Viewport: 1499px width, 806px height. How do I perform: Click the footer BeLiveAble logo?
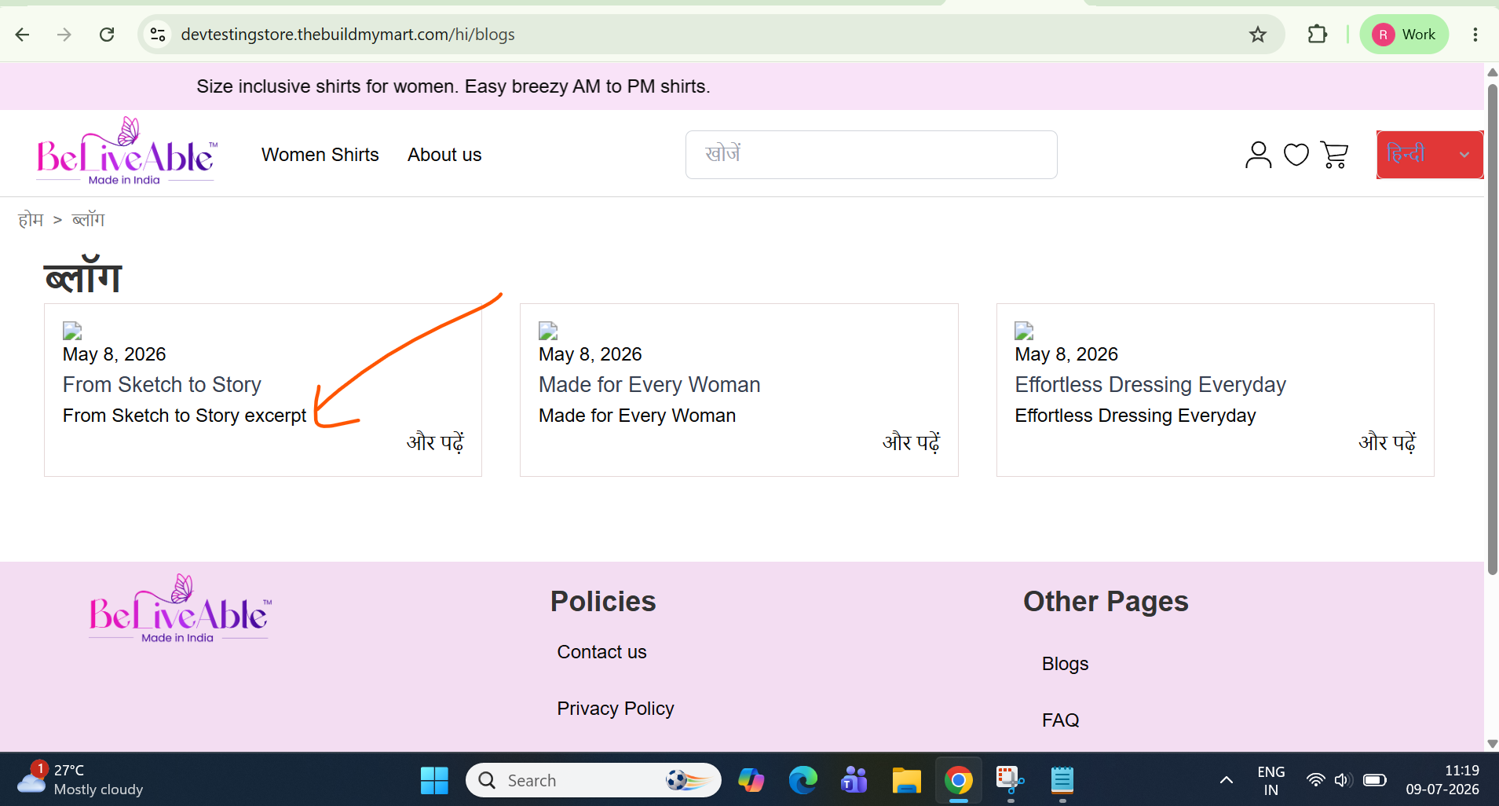(180, 609)
